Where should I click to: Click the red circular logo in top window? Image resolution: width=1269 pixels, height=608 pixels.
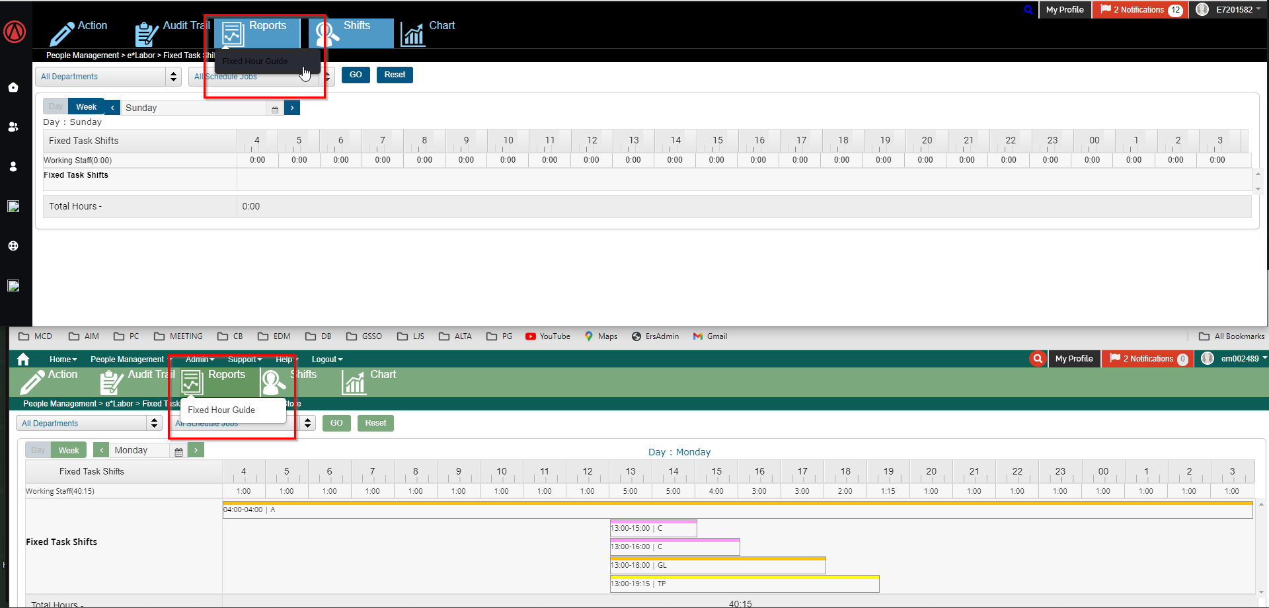pos(15,32)
